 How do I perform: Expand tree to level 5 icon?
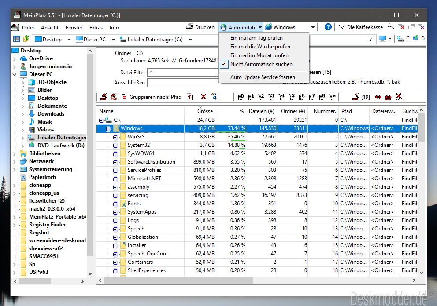pos(291,97)
